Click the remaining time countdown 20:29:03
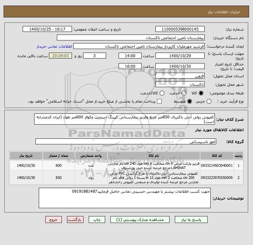The width and height of the screenshot is (253, 245). (x=60, y=56)
